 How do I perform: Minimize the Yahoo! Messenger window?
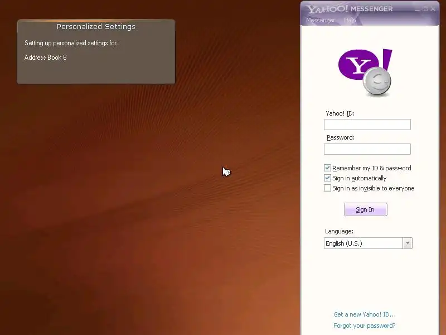(417, 9)
